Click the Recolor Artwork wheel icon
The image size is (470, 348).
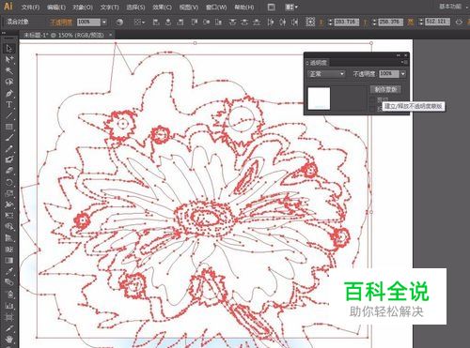119,22
